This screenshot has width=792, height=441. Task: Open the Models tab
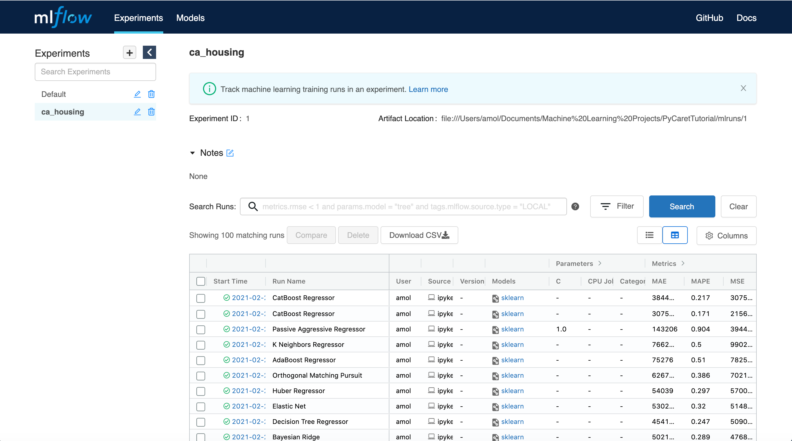(x=191, y=18)
